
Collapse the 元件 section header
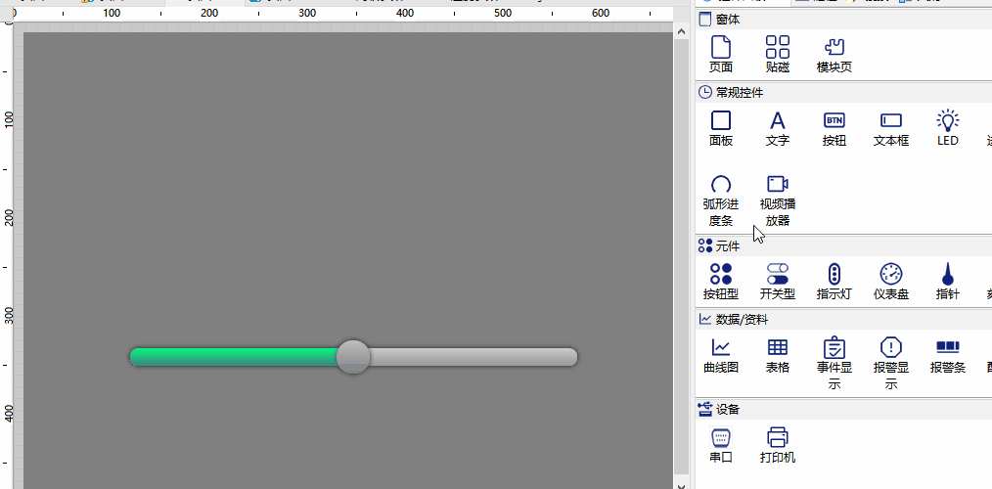(727, 245)
